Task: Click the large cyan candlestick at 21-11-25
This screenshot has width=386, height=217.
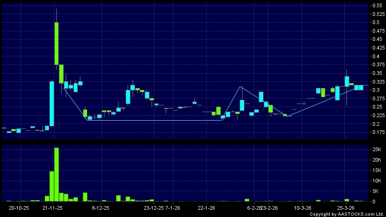Action: 52,104
